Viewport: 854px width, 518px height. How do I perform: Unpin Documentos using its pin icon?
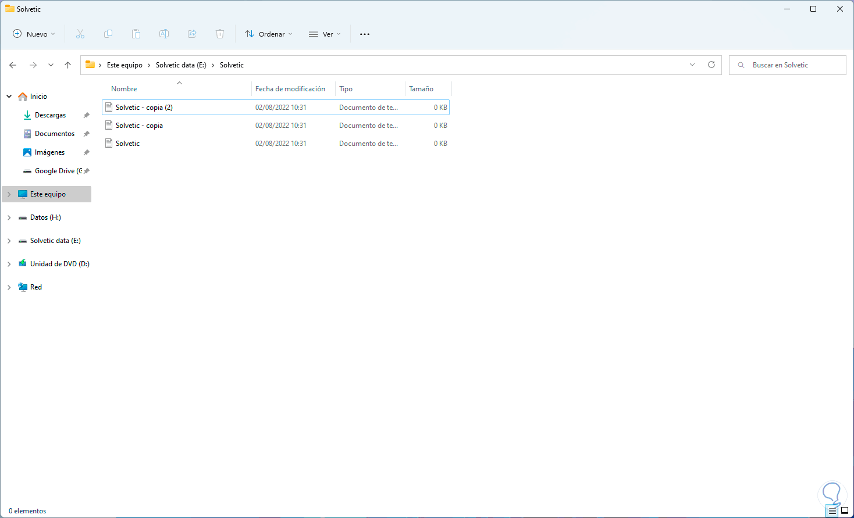[x=87, y=134]
